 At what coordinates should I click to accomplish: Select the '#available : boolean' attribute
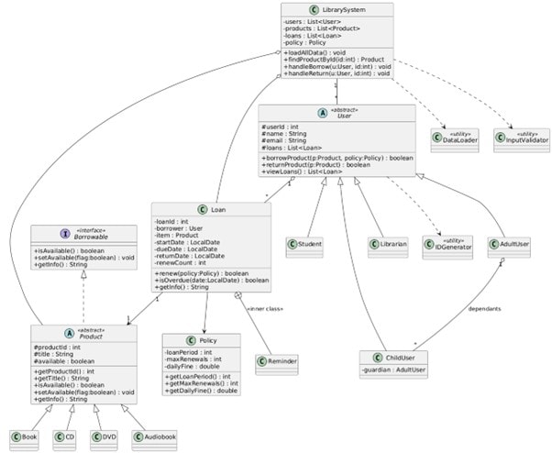63,361
